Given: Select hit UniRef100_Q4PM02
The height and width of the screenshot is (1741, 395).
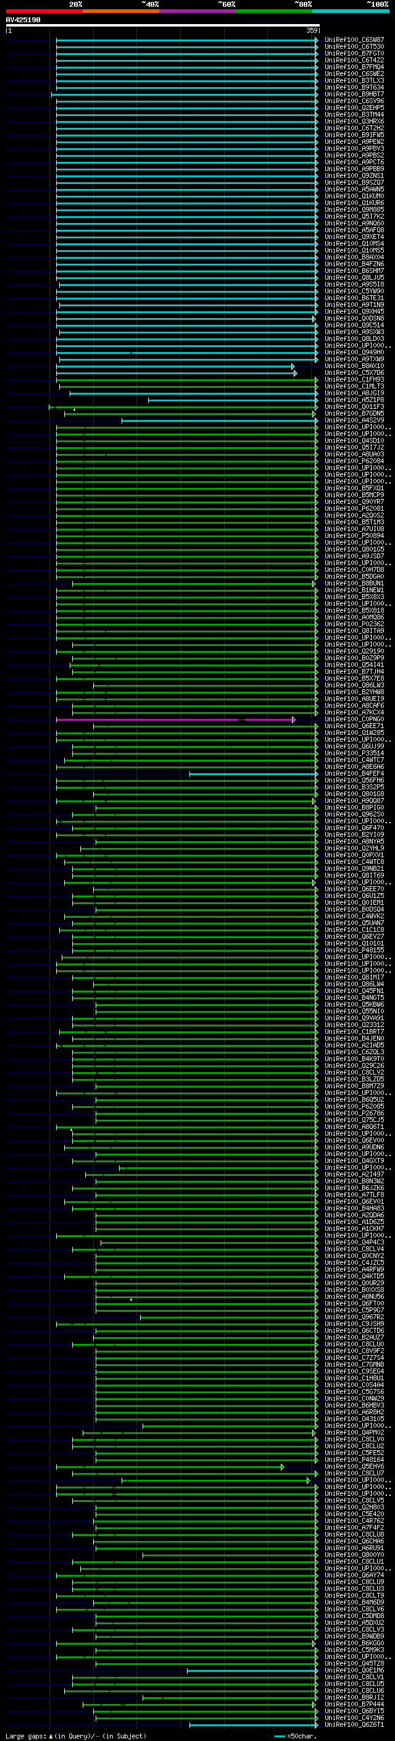Looking at the screenshot, I should 354,1433.
